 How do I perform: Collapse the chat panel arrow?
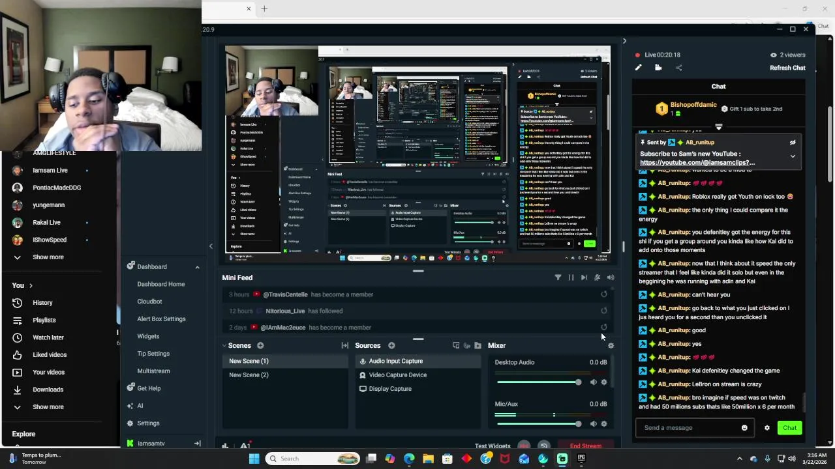pos(624,41)
